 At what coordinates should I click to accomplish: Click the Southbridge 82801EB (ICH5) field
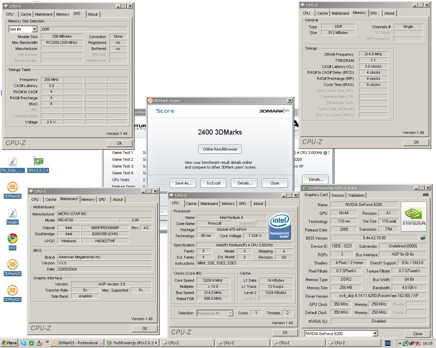click(105, 234)
